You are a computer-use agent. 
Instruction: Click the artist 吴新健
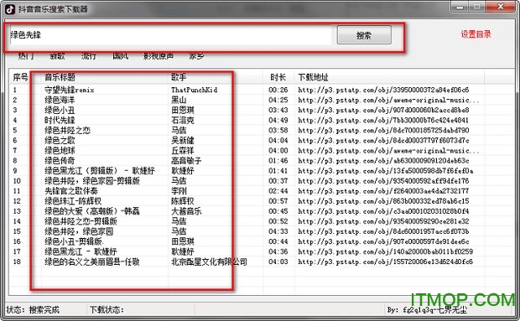pos(183,141)
